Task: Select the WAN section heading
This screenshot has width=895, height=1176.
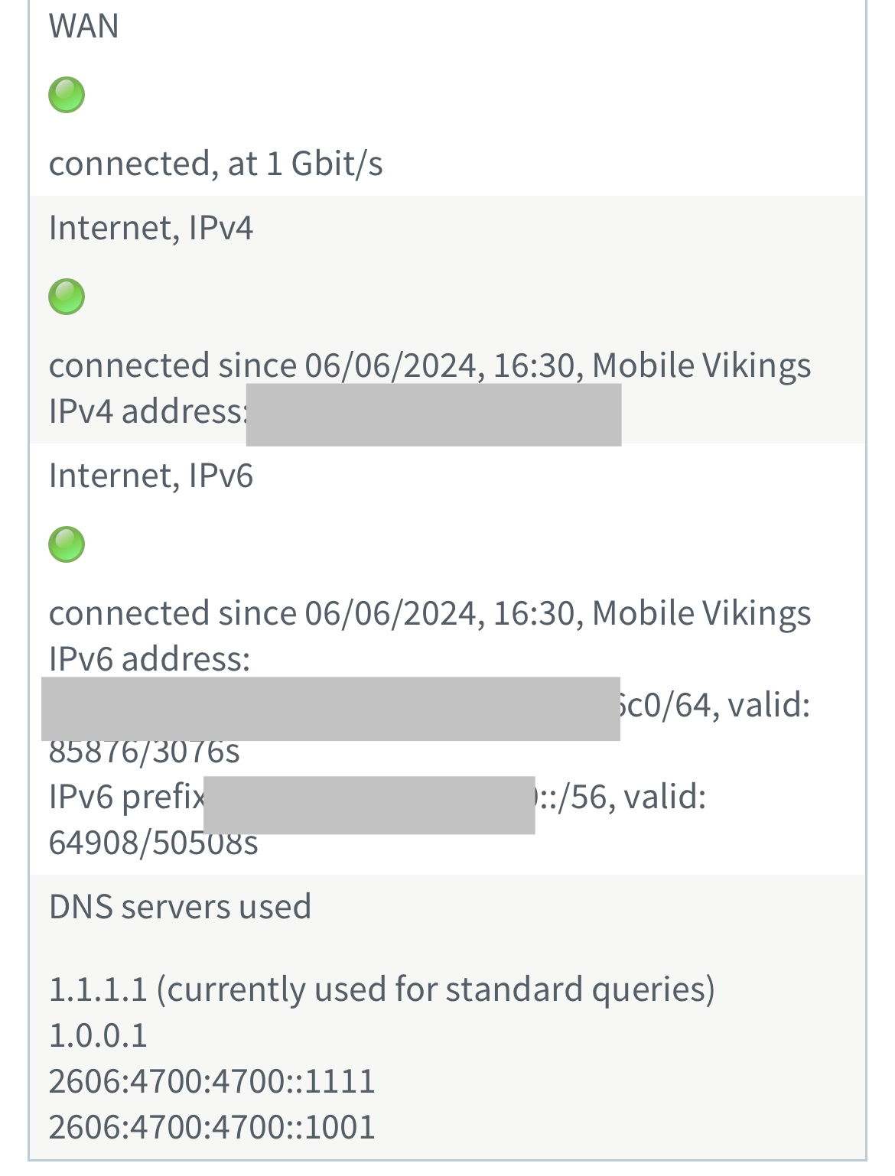Action: click(x=84, y=27)
